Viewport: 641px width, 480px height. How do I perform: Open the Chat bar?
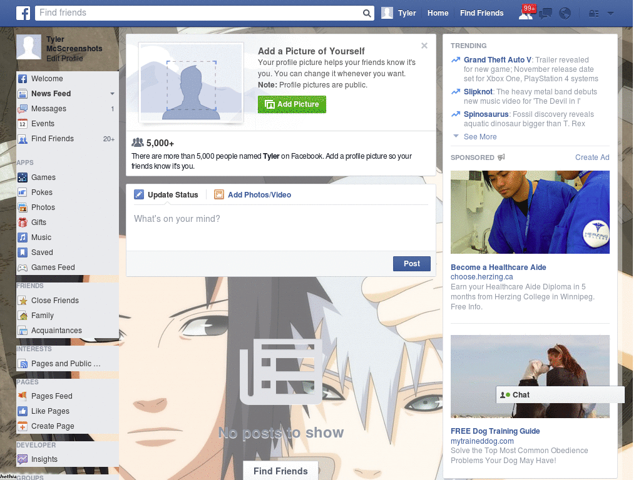[560, 395]
